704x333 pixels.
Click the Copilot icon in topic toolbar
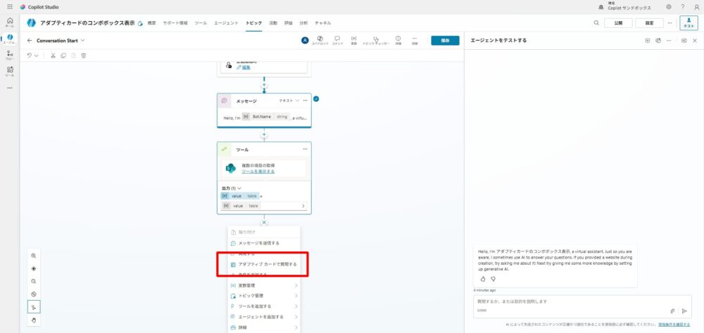[320, 39]
